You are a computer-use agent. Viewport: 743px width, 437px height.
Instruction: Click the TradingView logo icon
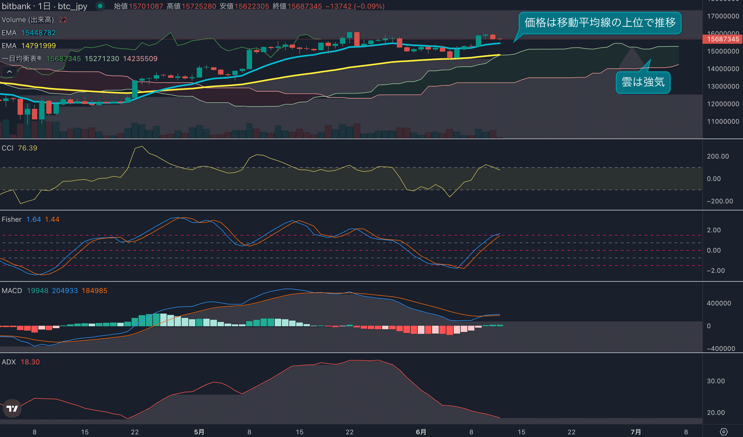(x=12, y=408)
